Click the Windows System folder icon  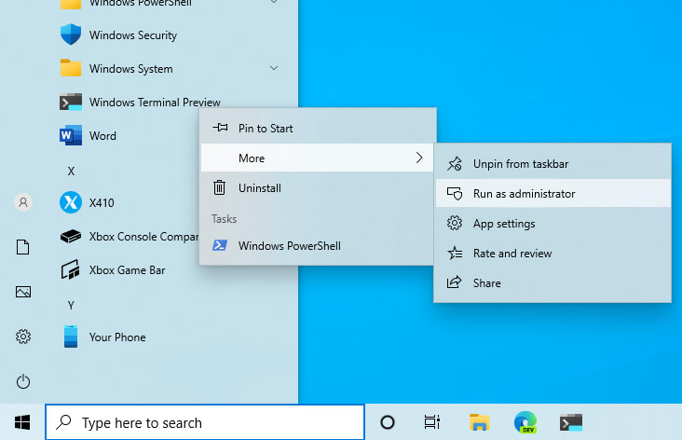tap(71, 68)
